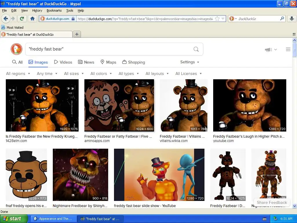Expand the All layouts filter

click(x=157, y=73)
